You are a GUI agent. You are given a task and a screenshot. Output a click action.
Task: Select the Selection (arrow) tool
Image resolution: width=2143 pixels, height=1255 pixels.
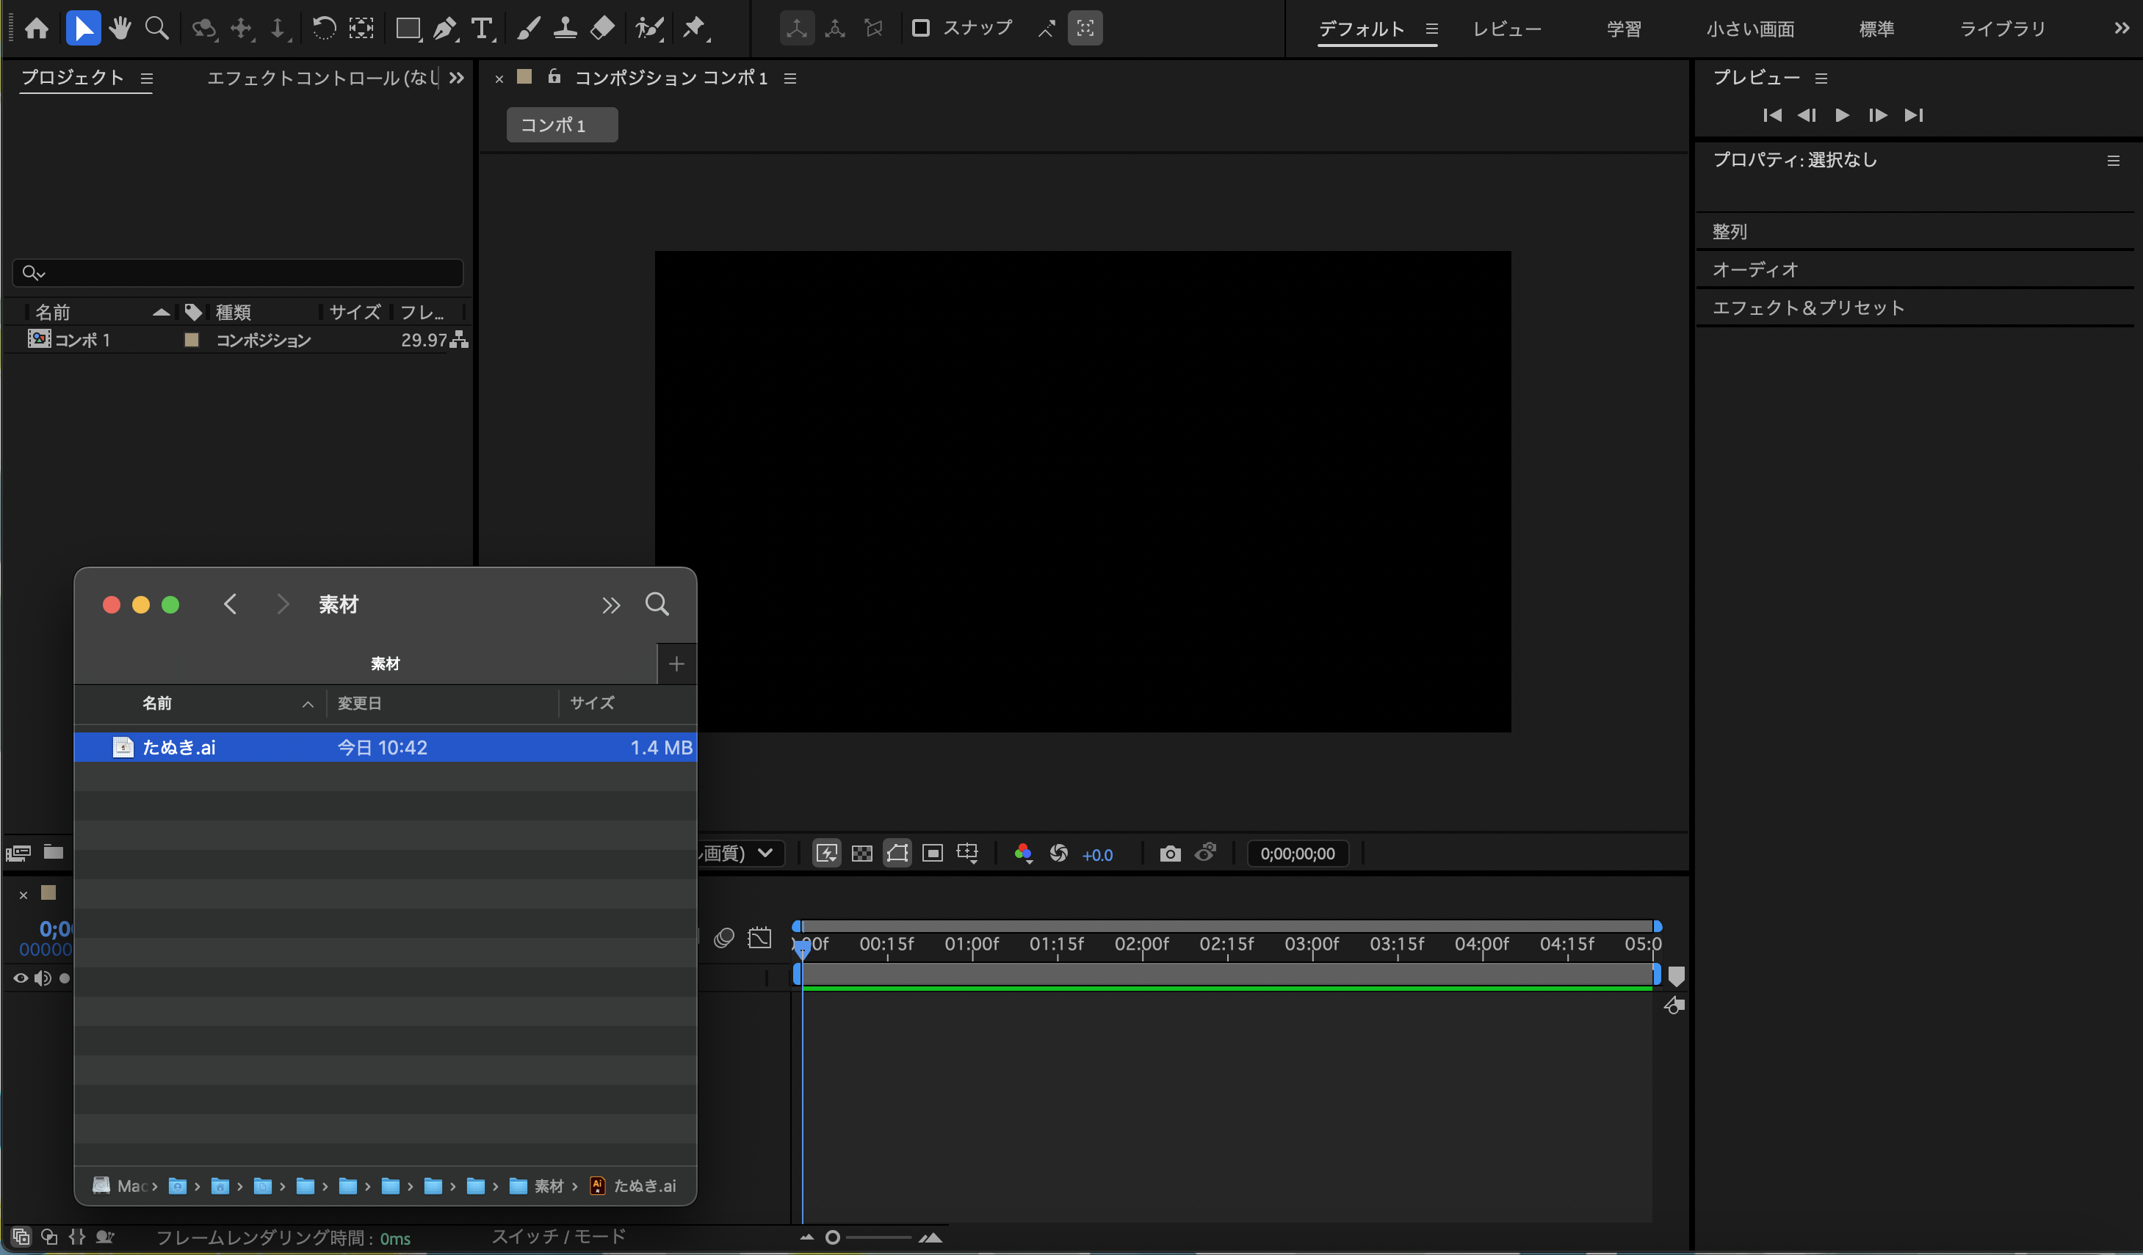pyautogui.click(x=83, y=28)
